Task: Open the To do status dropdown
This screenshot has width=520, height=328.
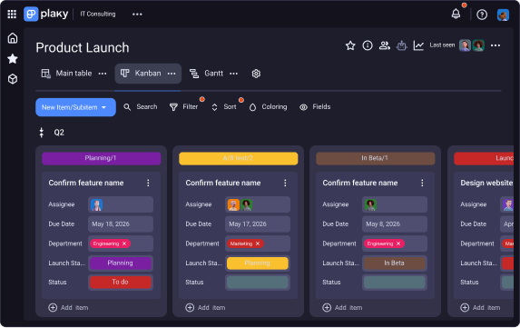Action: [121, 283]
